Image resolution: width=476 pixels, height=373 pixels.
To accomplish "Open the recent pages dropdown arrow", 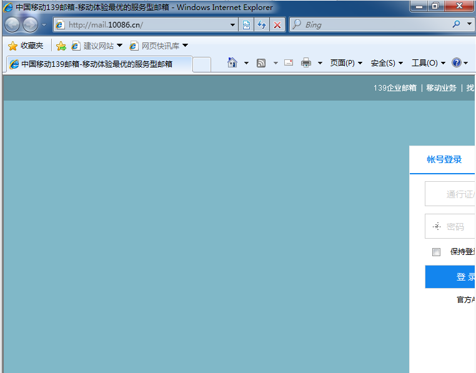I will pos(44,25).
